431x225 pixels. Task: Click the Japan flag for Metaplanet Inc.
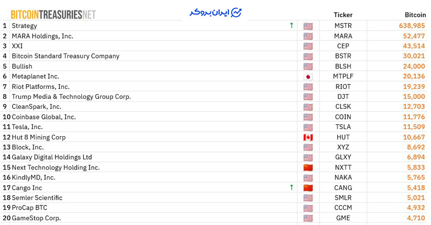click(308, 76)
